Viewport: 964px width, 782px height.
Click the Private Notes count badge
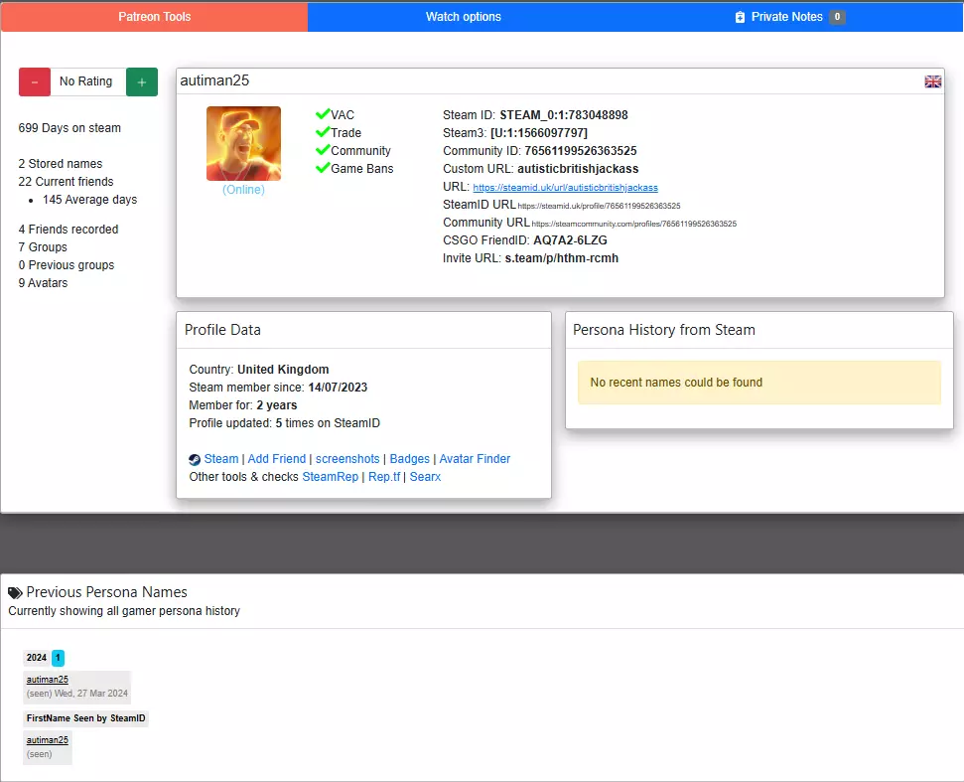coord(837,17)
